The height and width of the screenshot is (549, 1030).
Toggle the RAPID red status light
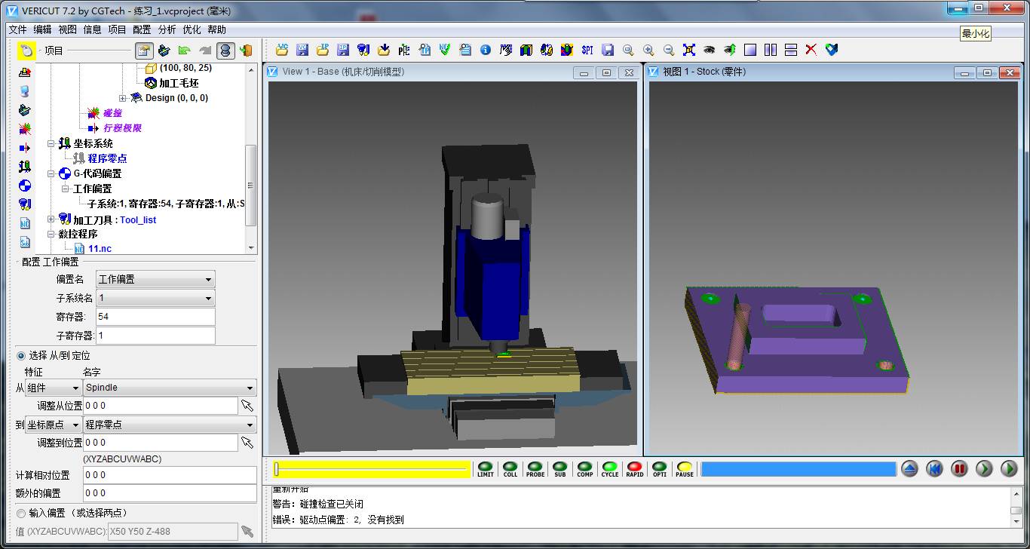pos(635,469)
